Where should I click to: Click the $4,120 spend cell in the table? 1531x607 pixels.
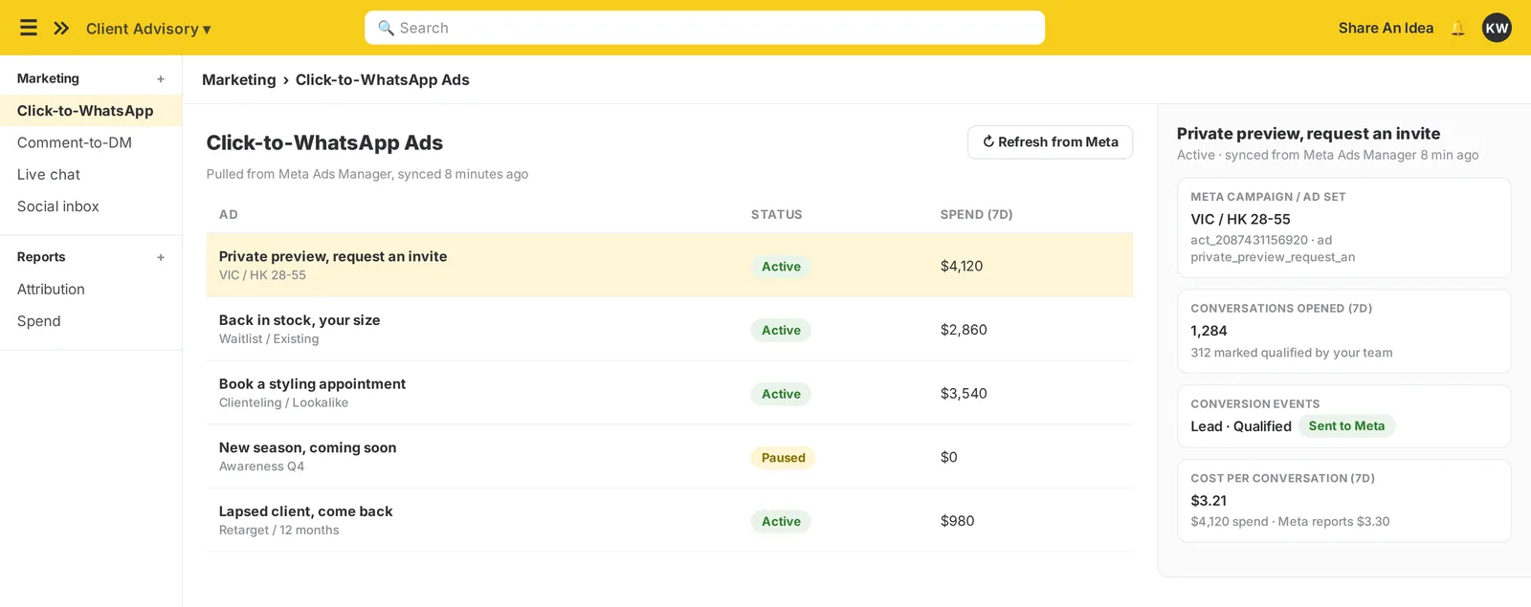pyautogui.click(x=962, y=266)
